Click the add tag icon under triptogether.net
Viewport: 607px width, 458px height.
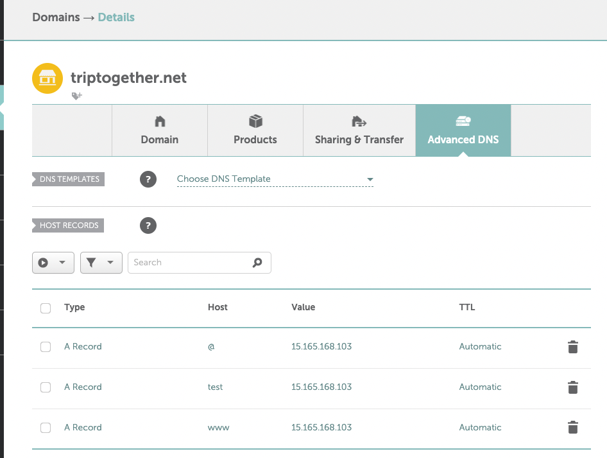point(76,96)
